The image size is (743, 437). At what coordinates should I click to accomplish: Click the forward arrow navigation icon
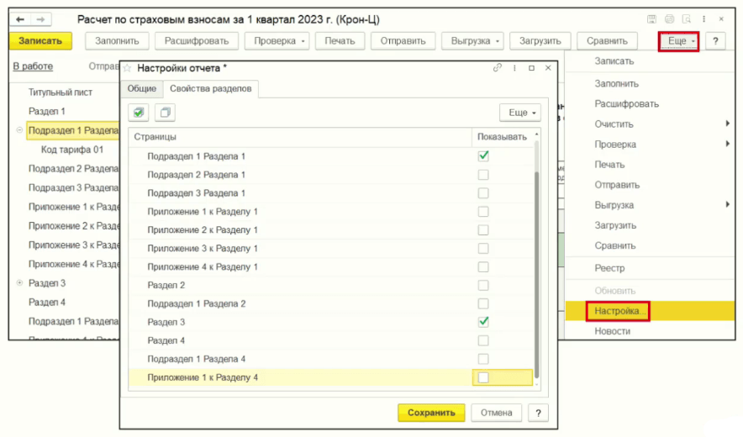(39, 18)
